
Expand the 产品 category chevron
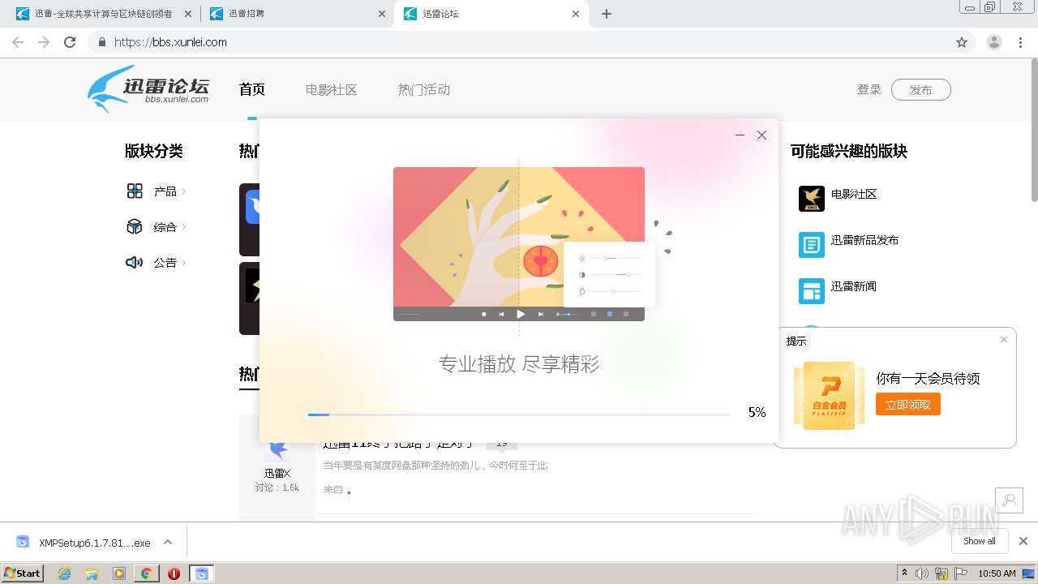(184, 191)
